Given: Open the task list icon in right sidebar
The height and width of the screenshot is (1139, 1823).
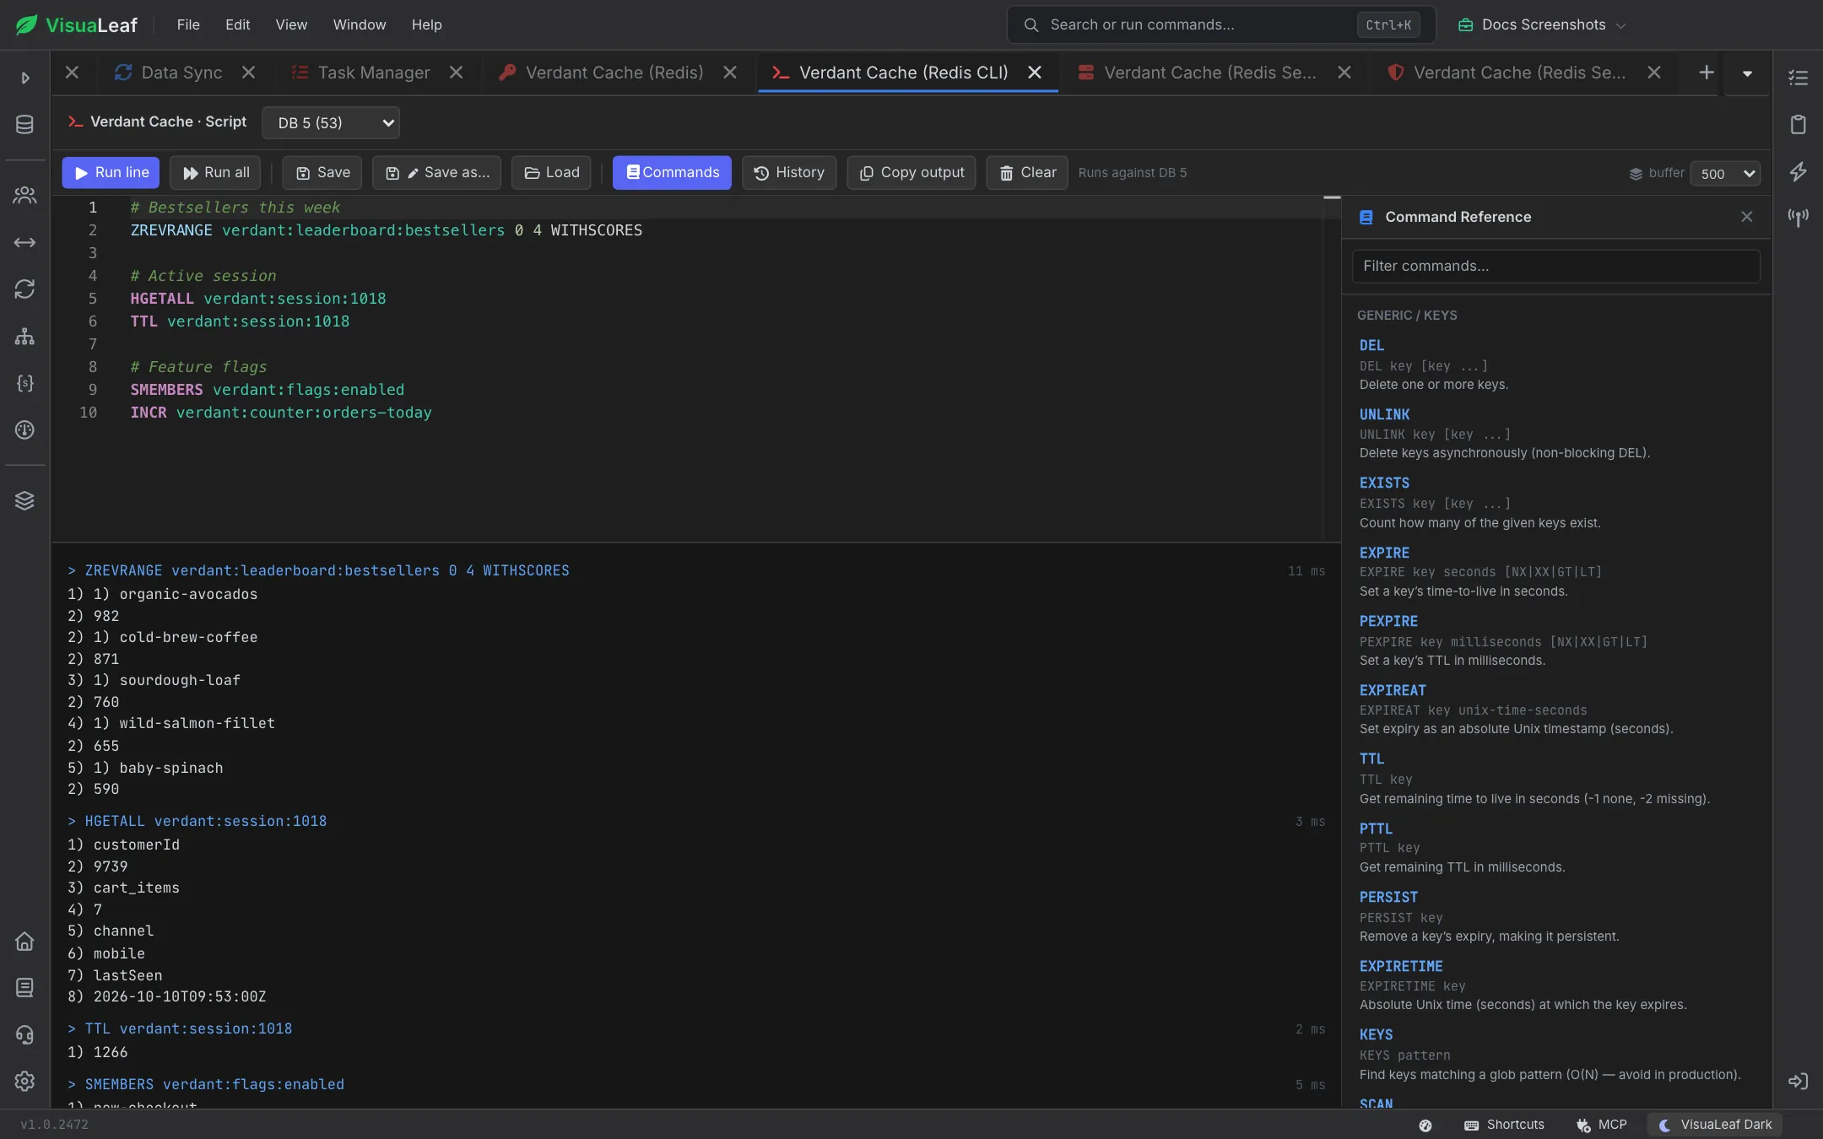Looking at the screenshot, I should 1799,78.
